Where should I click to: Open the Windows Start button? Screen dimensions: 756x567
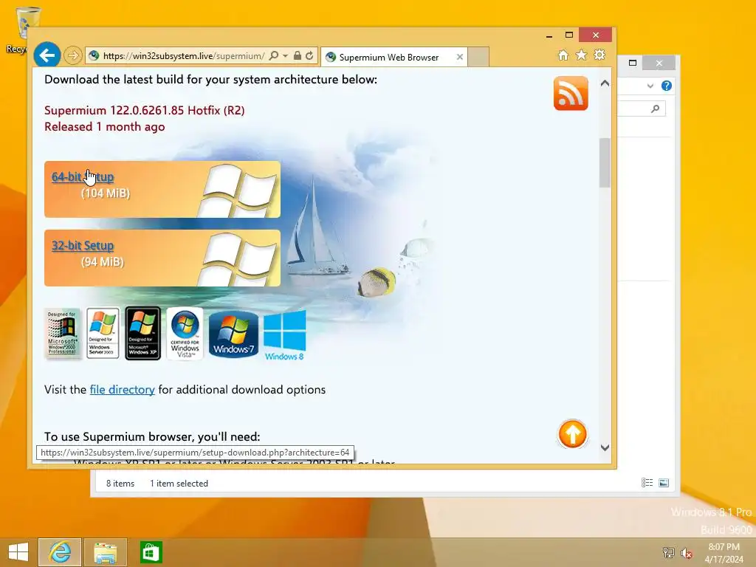[x=18, y=552]
